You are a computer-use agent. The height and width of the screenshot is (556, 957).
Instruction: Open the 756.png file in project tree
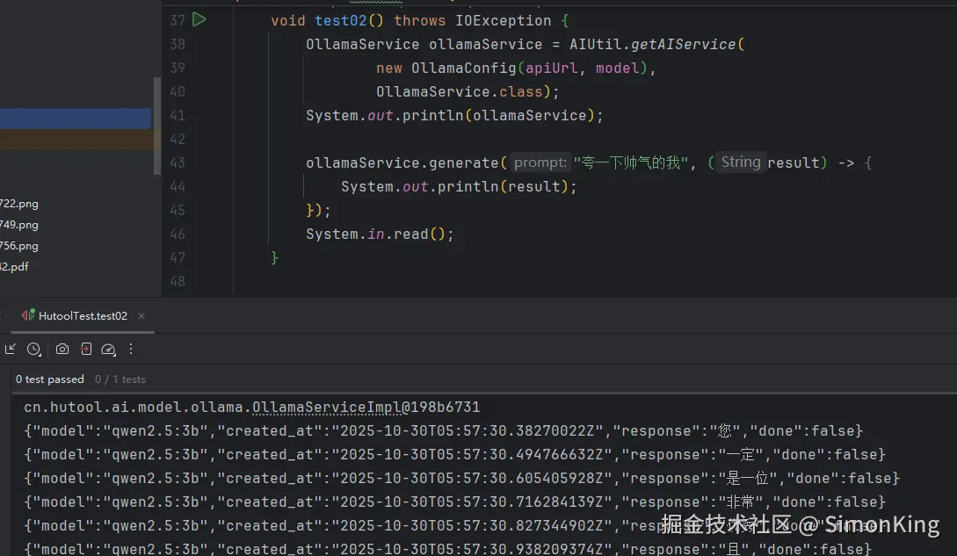(19, 246)
